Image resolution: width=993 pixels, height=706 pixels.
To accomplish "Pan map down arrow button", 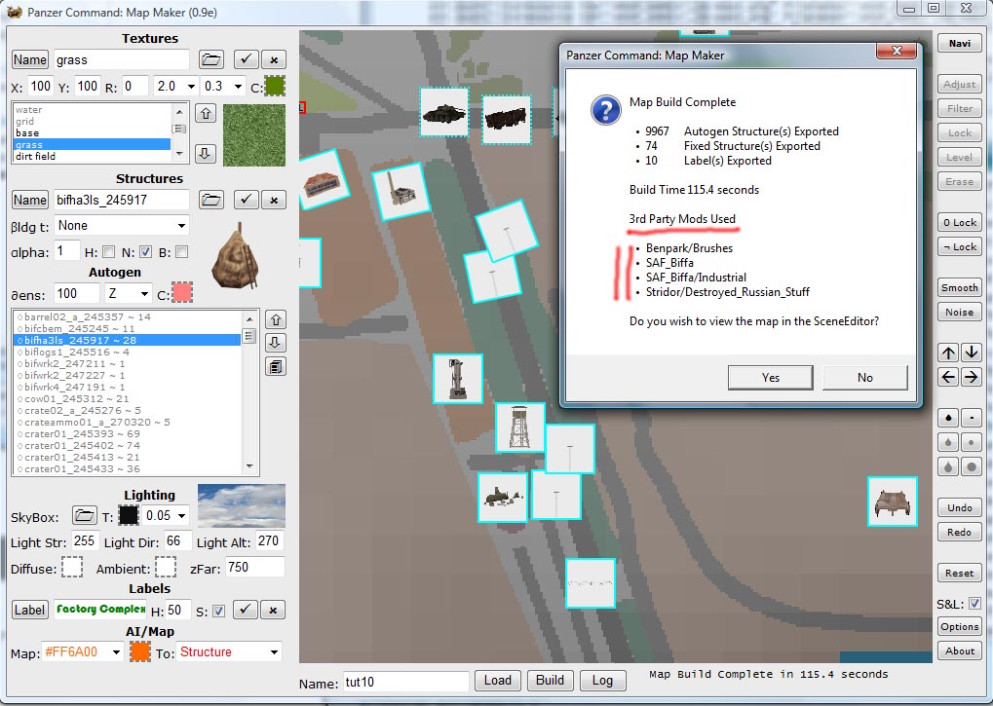I will click(x=972, y=353).
